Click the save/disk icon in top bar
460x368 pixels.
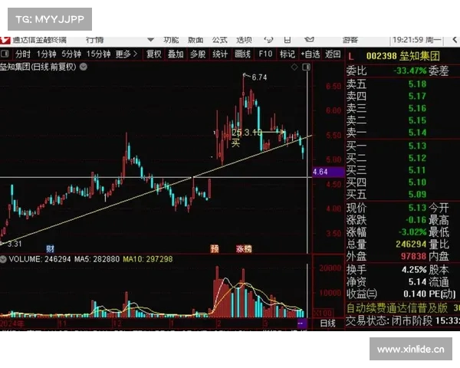(x=287, y=40)
